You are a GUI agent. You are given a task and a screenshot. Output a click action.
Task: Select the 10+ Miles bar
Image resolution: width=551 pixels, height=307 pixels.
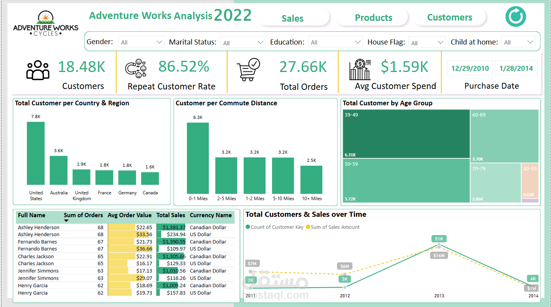pos(312,180)
